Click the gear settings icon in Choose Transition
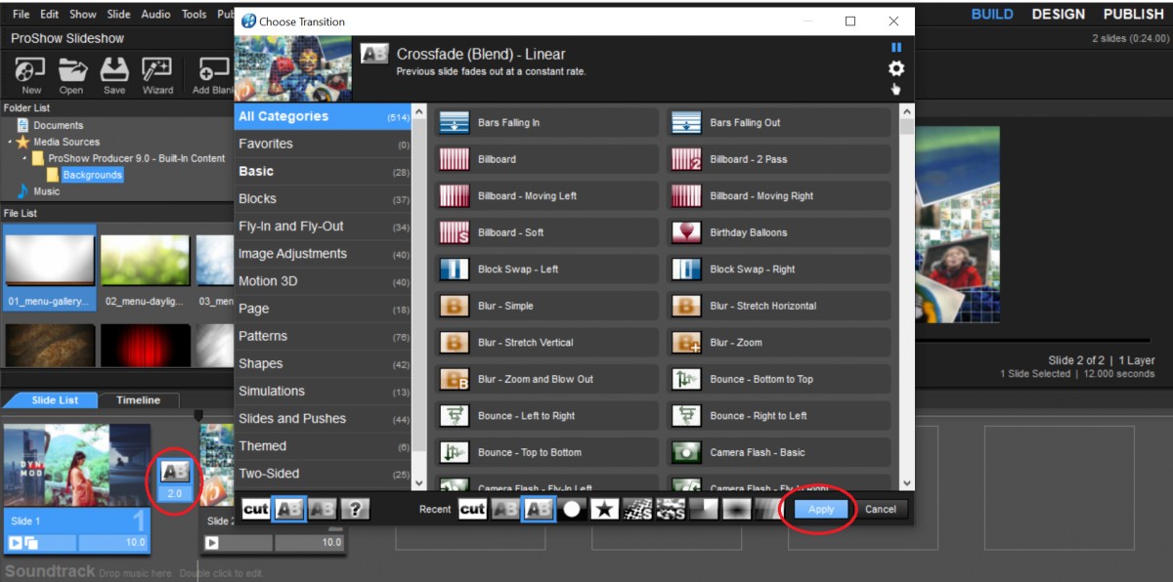The width and height of the screenshot is (1173, 582). 895,68
